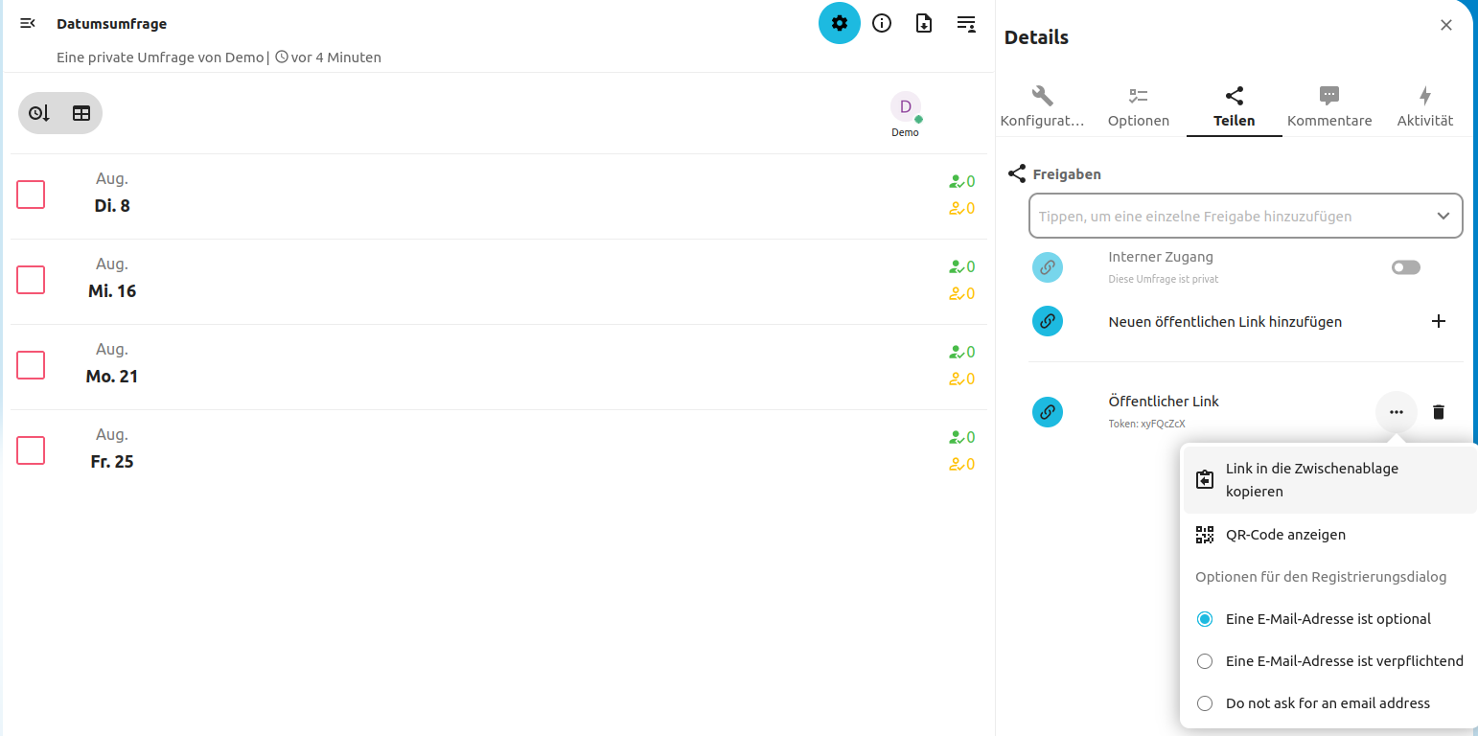Viewport: 1478px width, 736px height.
Task: Click the date sort order icon
Action: [39, 113]
